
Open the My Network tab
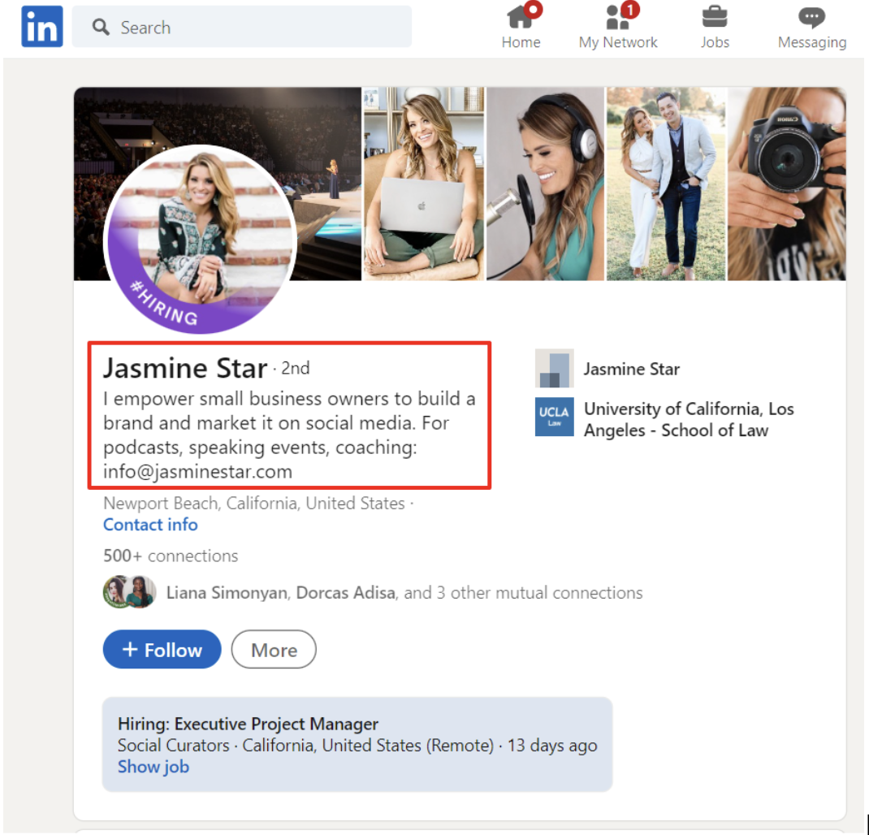coord(618,27)
